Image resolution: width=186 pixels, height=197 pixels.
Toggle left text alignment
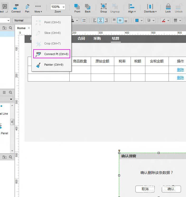pyautogui.click(x=94, y=20)
